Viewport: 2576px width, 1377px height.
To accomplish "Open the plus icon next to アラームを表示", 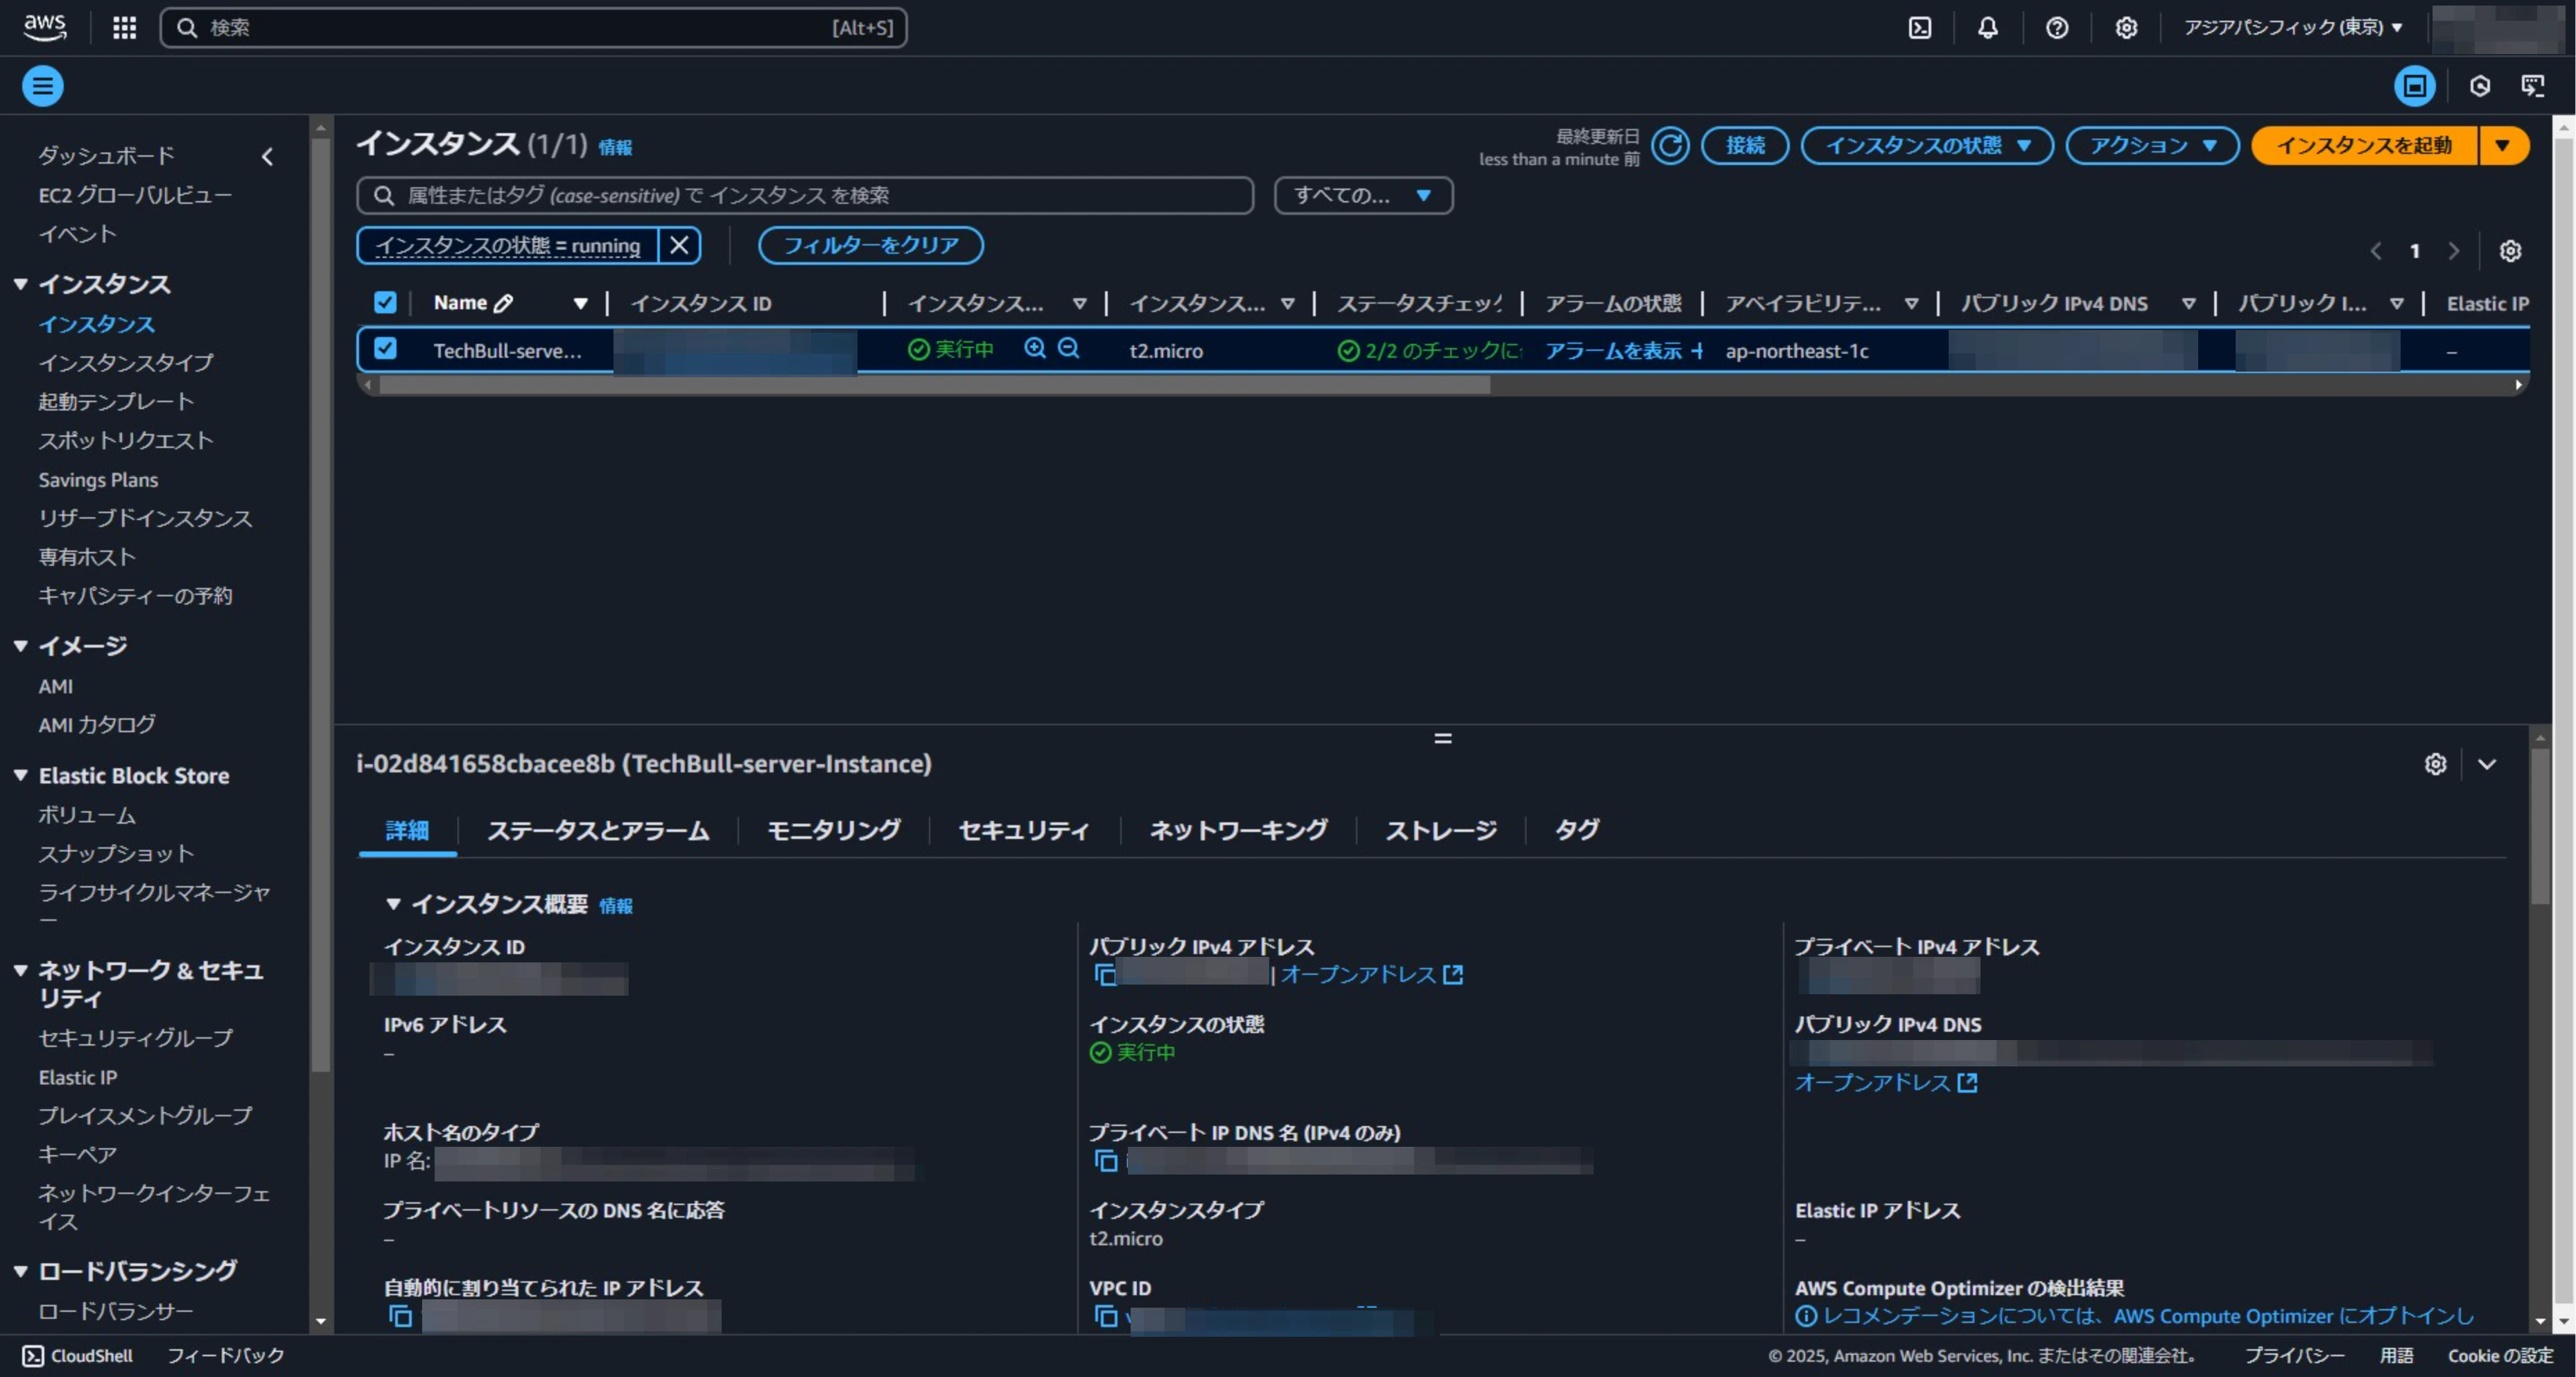I will click(x=1697, y=350).
